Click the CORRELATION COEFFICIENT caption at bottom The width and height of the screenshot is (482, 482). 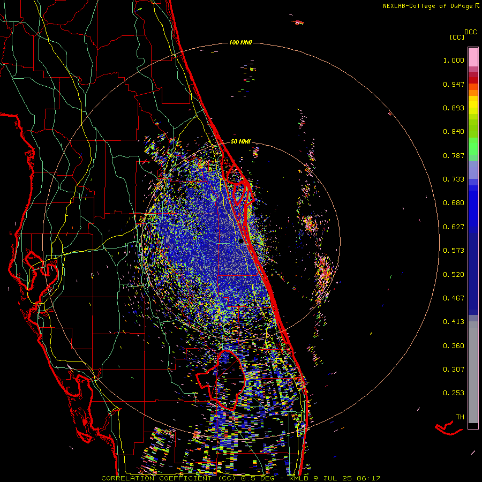point(241,478)
